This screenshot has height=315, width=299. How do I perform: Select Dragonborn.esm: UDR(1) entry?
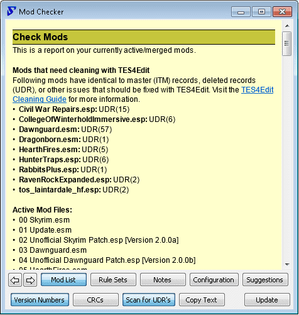[64, 140]
